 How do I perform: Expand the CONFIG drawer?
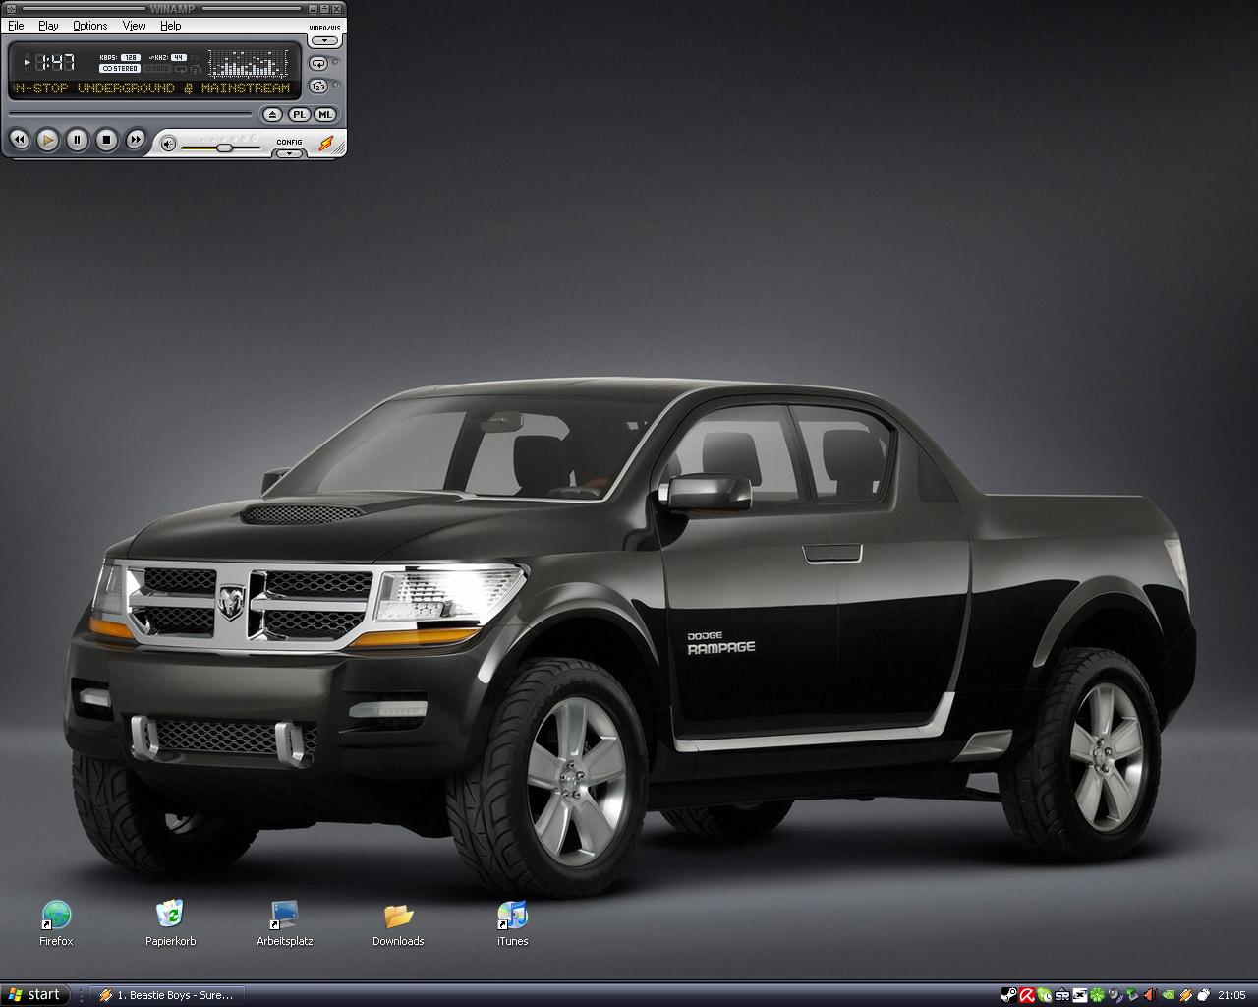[289, 152]
